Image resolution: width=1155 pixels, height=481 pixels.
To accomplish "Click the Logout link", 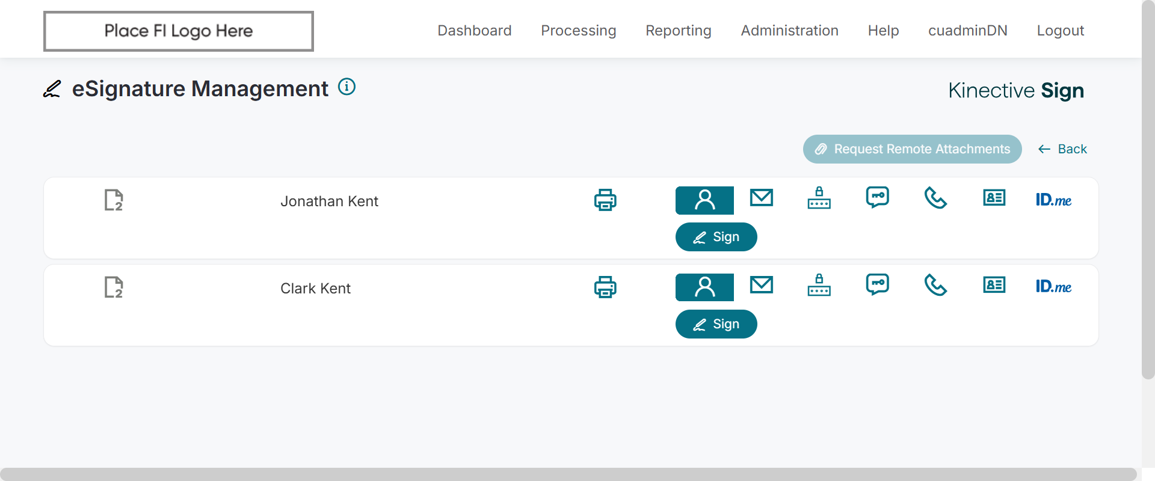I will click(x=1060, y=31).
